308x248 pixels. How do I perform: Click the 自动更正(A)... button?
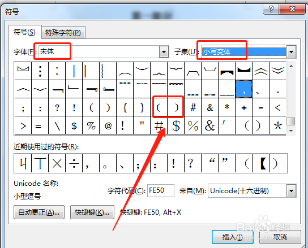click(x=39, y=212)
